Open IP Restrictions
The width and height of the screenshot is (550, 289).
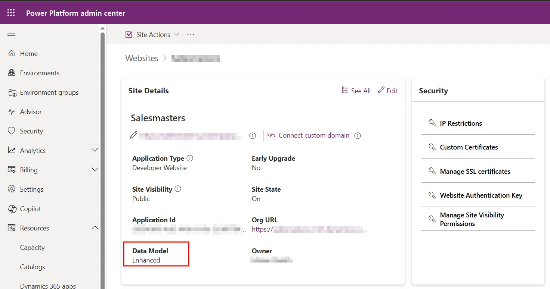click(461, 123)
